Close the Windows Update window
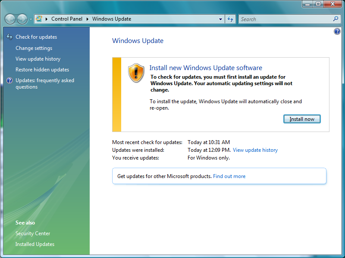 [x=332, y=4]
